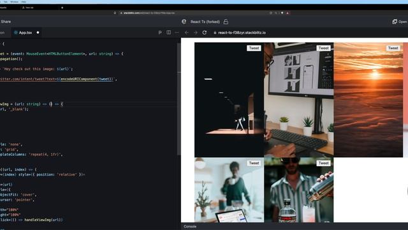
Task: Click the 'pointer' cursor value in code
Action: 24,200
